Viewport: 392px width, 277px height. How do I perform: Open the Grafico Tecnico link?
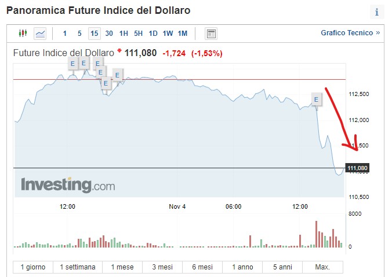(350, 33)
